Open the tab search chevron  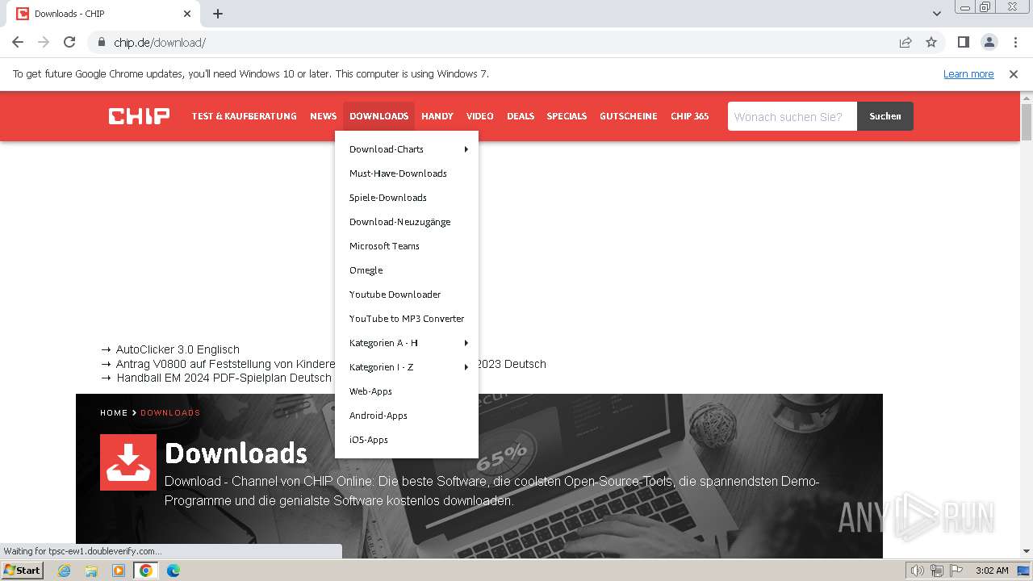(x=936, y=14)
